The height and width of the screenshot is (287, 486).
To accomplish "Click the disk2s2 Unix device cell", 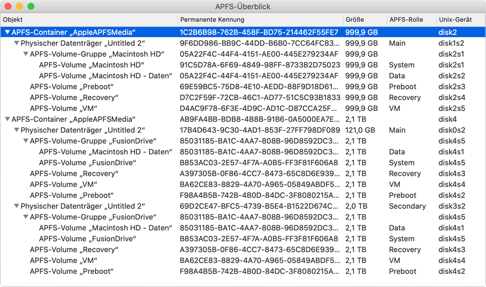I will click(x=452, y=76).
